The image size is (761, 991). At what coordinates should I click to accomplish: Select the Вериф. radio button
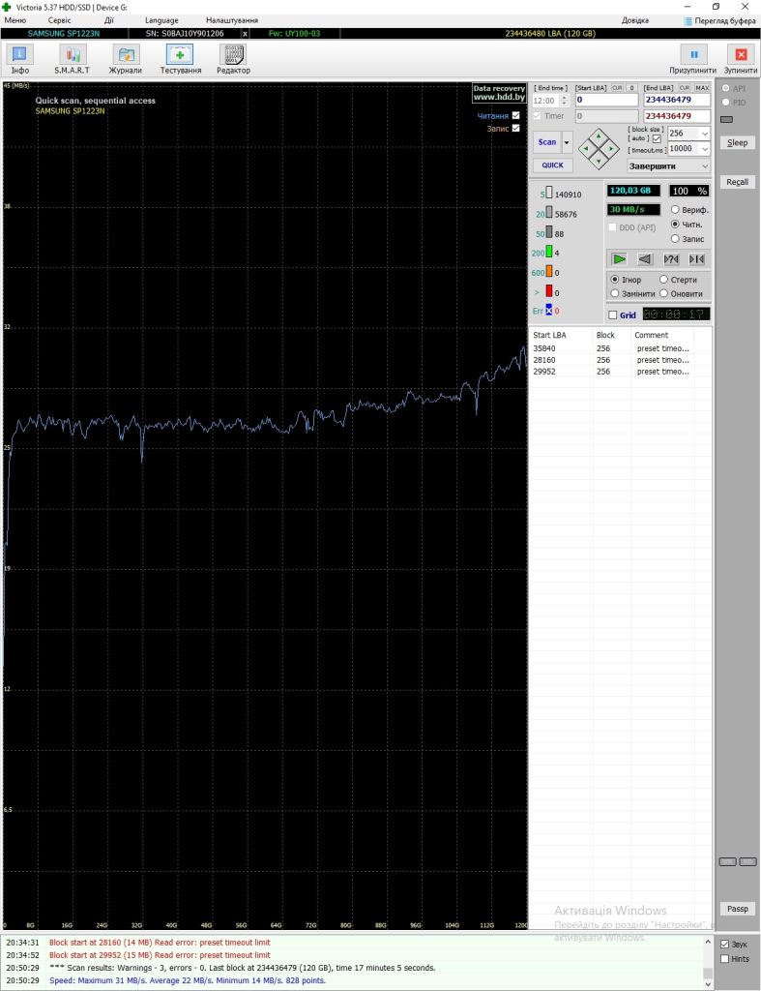(675, 209)
